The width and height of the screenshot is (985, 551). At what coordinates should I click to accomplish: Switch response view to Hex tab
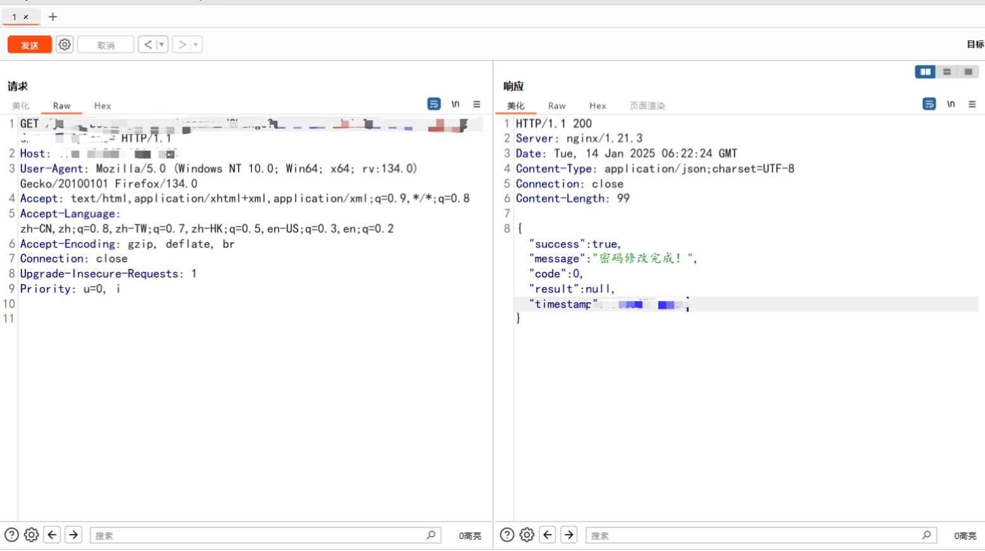pyautogui.click(x=598, y=106)
